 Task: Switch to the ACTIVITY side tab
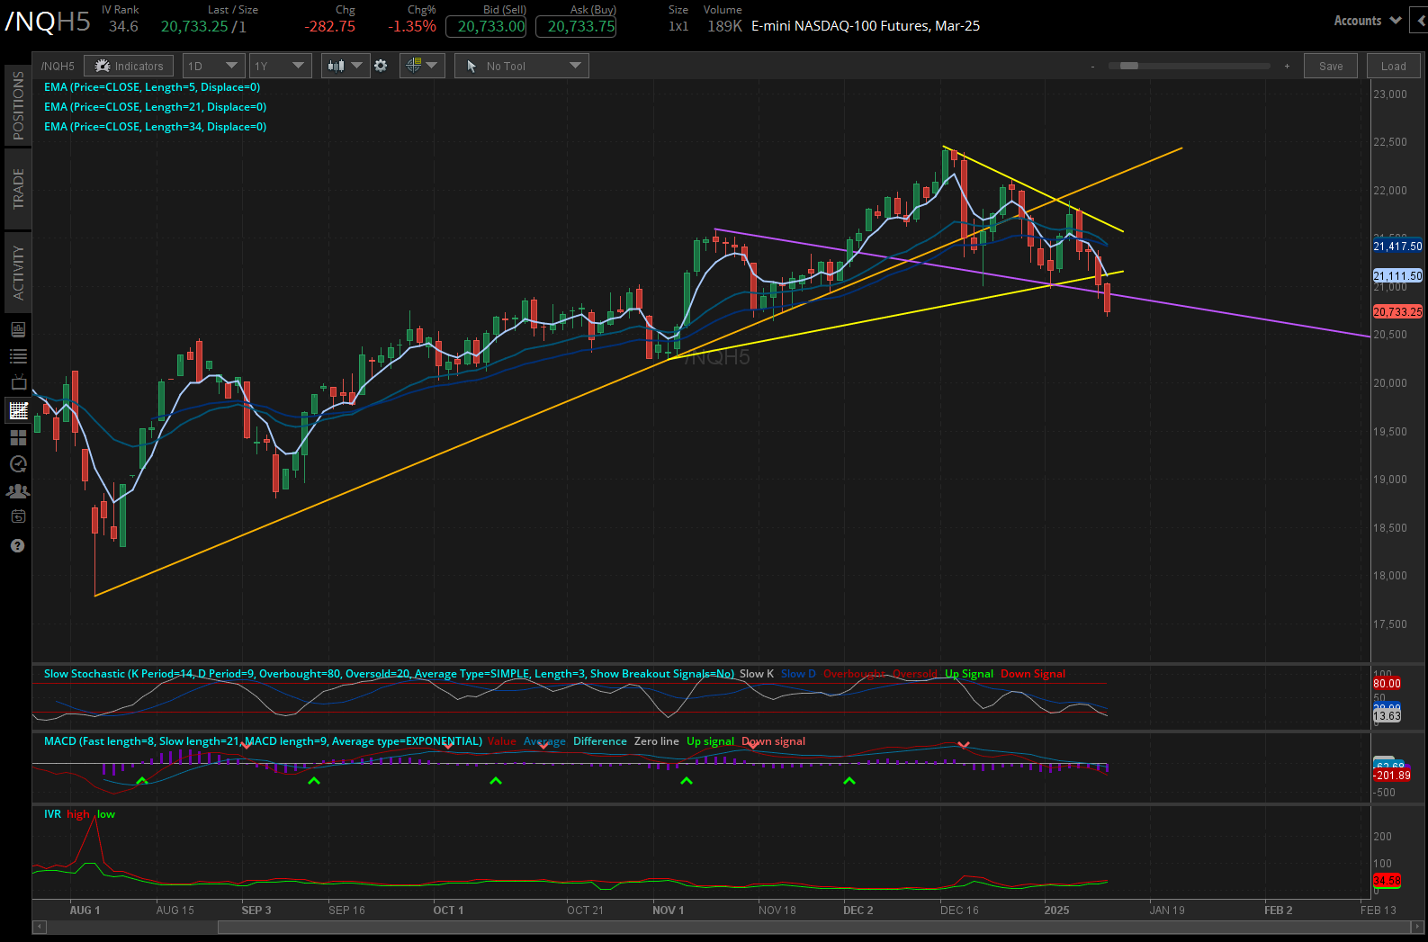click(18, 273)
